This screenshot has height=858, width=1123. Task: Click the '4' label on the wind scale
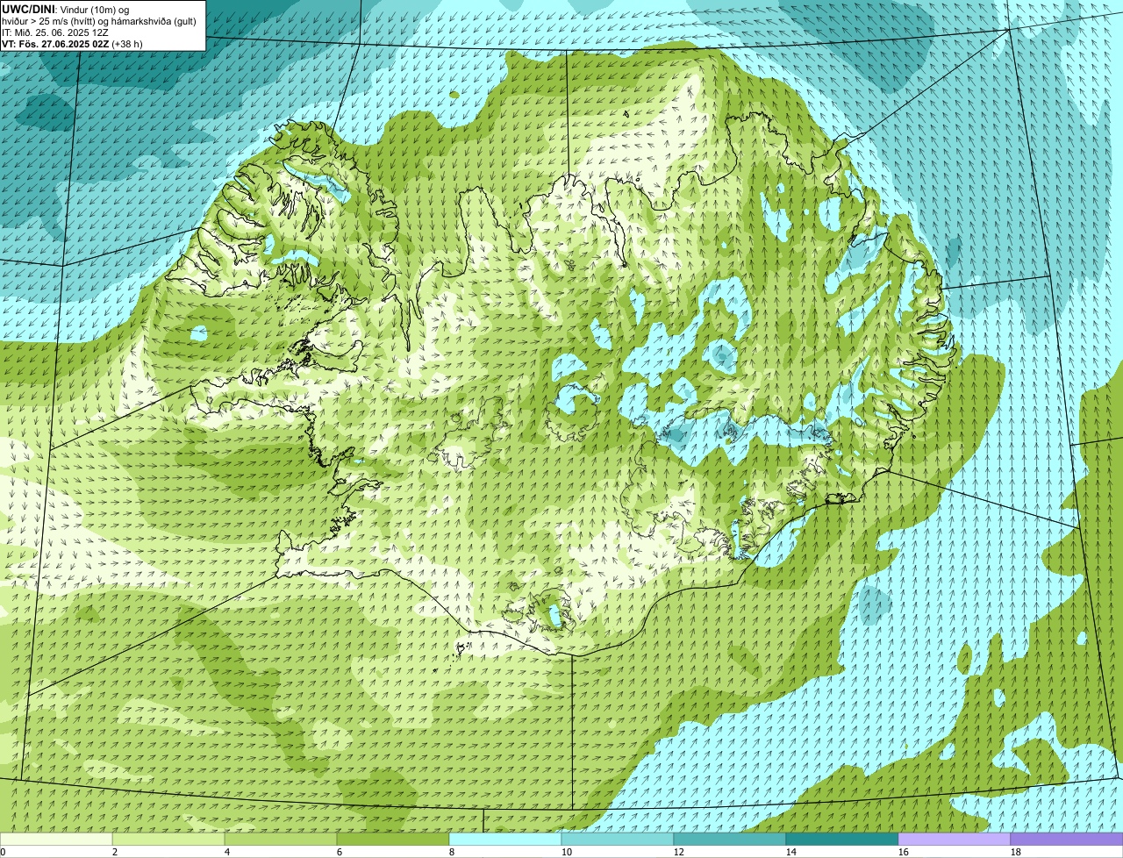pyautogui.click(x=227, y=852)
